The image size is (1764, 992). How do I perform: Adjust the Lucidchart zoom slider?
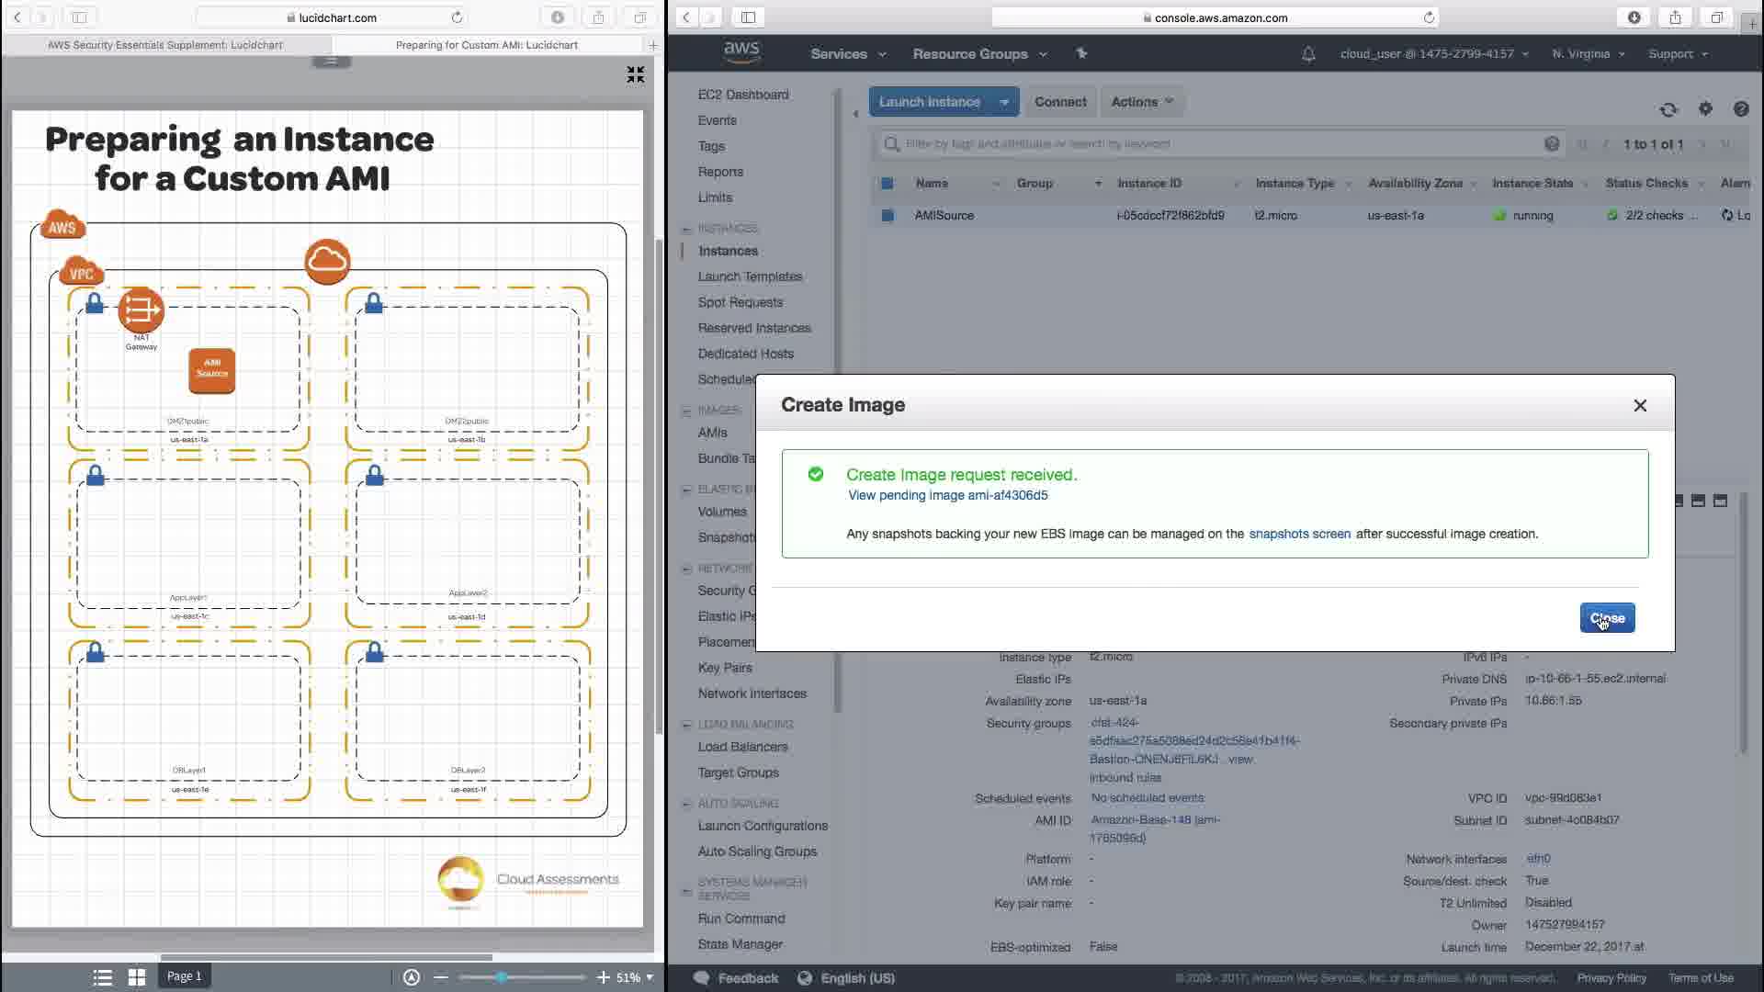click(x=502, y=977)
